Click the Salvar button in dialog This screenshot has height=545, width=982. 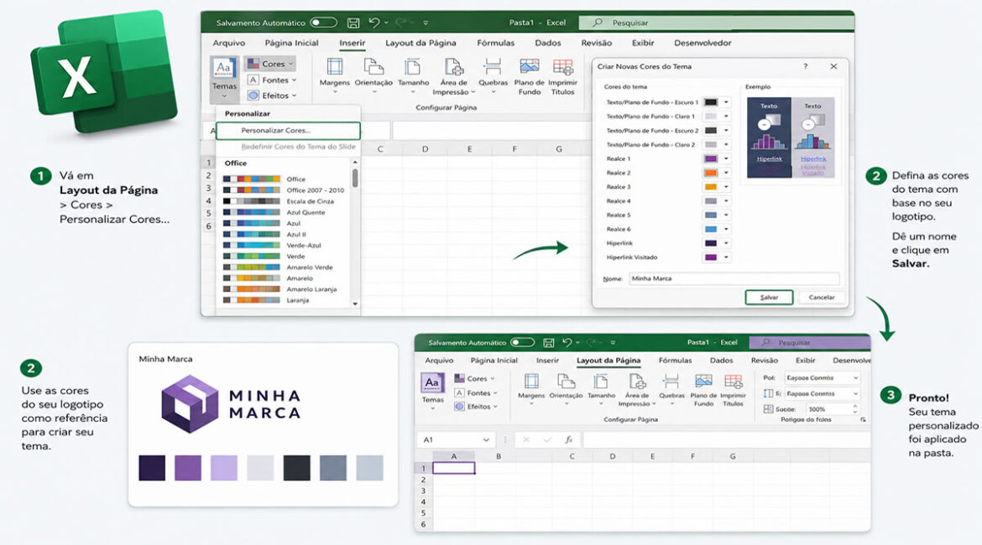click(769, 297)
